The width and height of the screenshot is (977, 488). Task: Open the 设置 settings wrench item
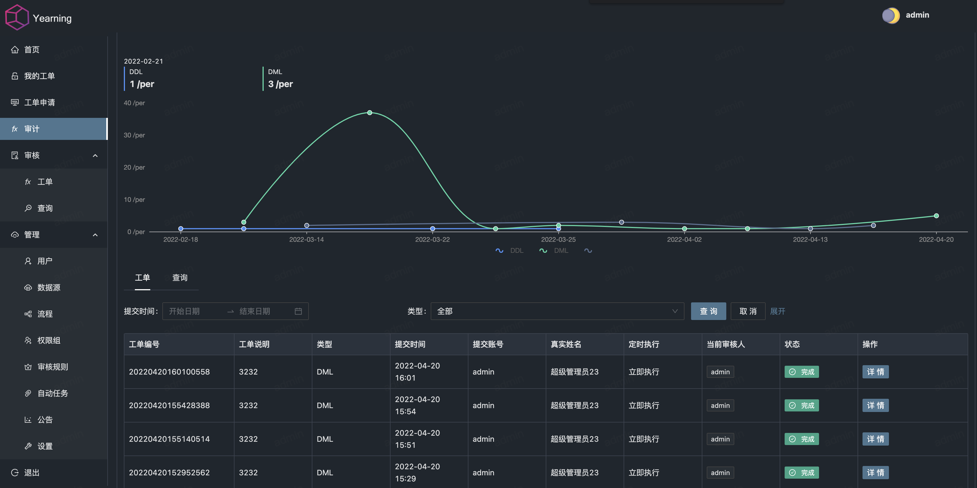[44, 446]
